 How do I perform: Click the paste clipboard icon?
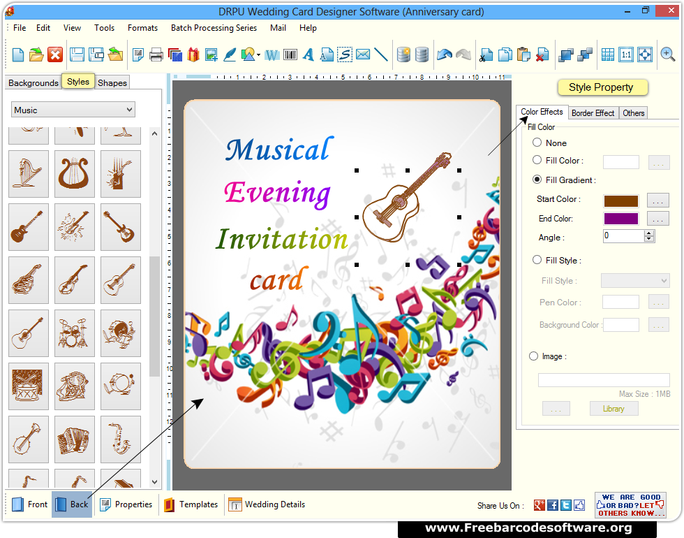[523, 54]
